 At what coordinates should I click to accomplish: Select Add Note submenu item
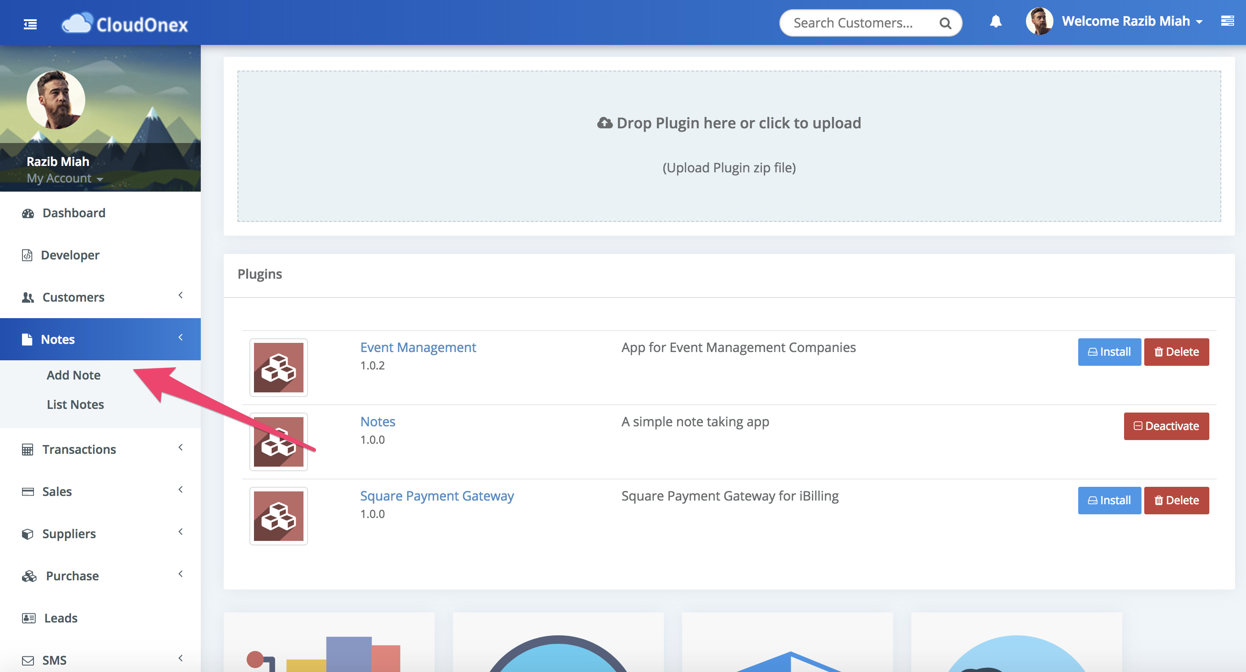(x=73, y=375)
